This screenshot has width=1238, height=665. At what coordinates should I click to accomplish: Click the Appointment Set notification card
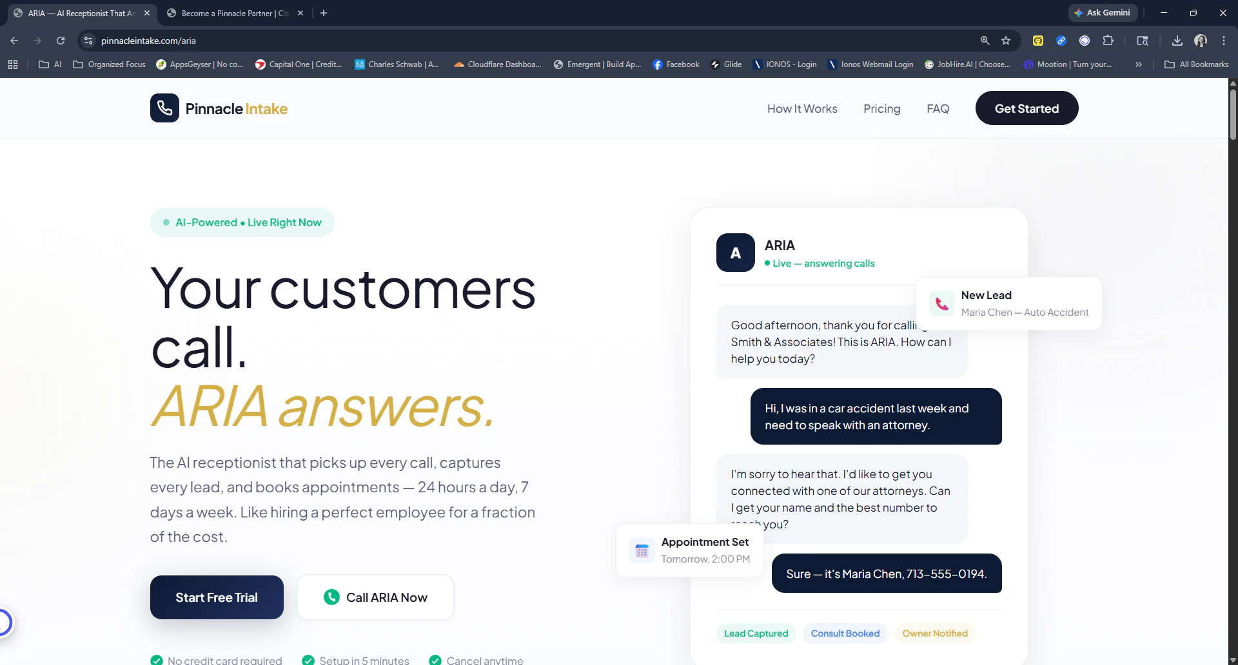[690, 550]
